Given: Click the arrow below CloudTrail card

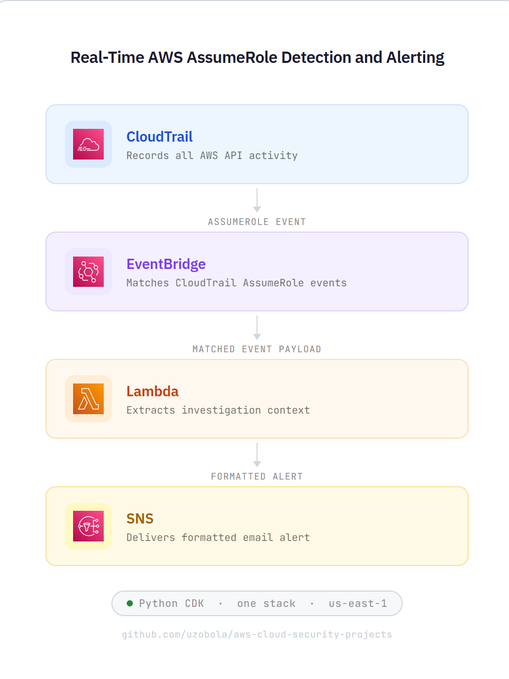Looking at the screenshot, I should click(257, 200).
